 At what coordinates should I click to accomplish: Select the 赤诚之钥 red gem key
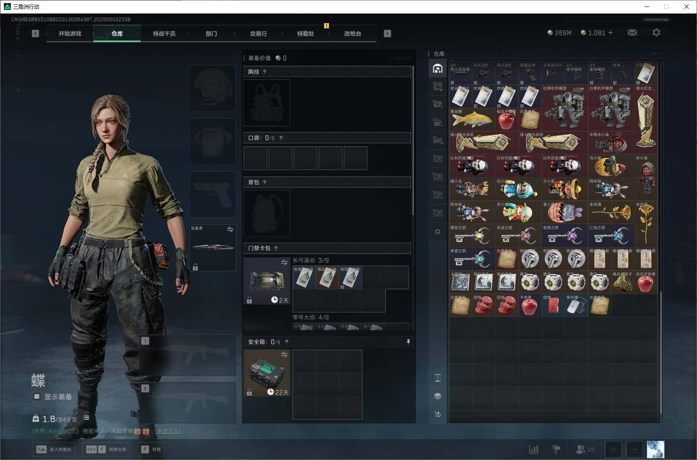coord(518,236)
